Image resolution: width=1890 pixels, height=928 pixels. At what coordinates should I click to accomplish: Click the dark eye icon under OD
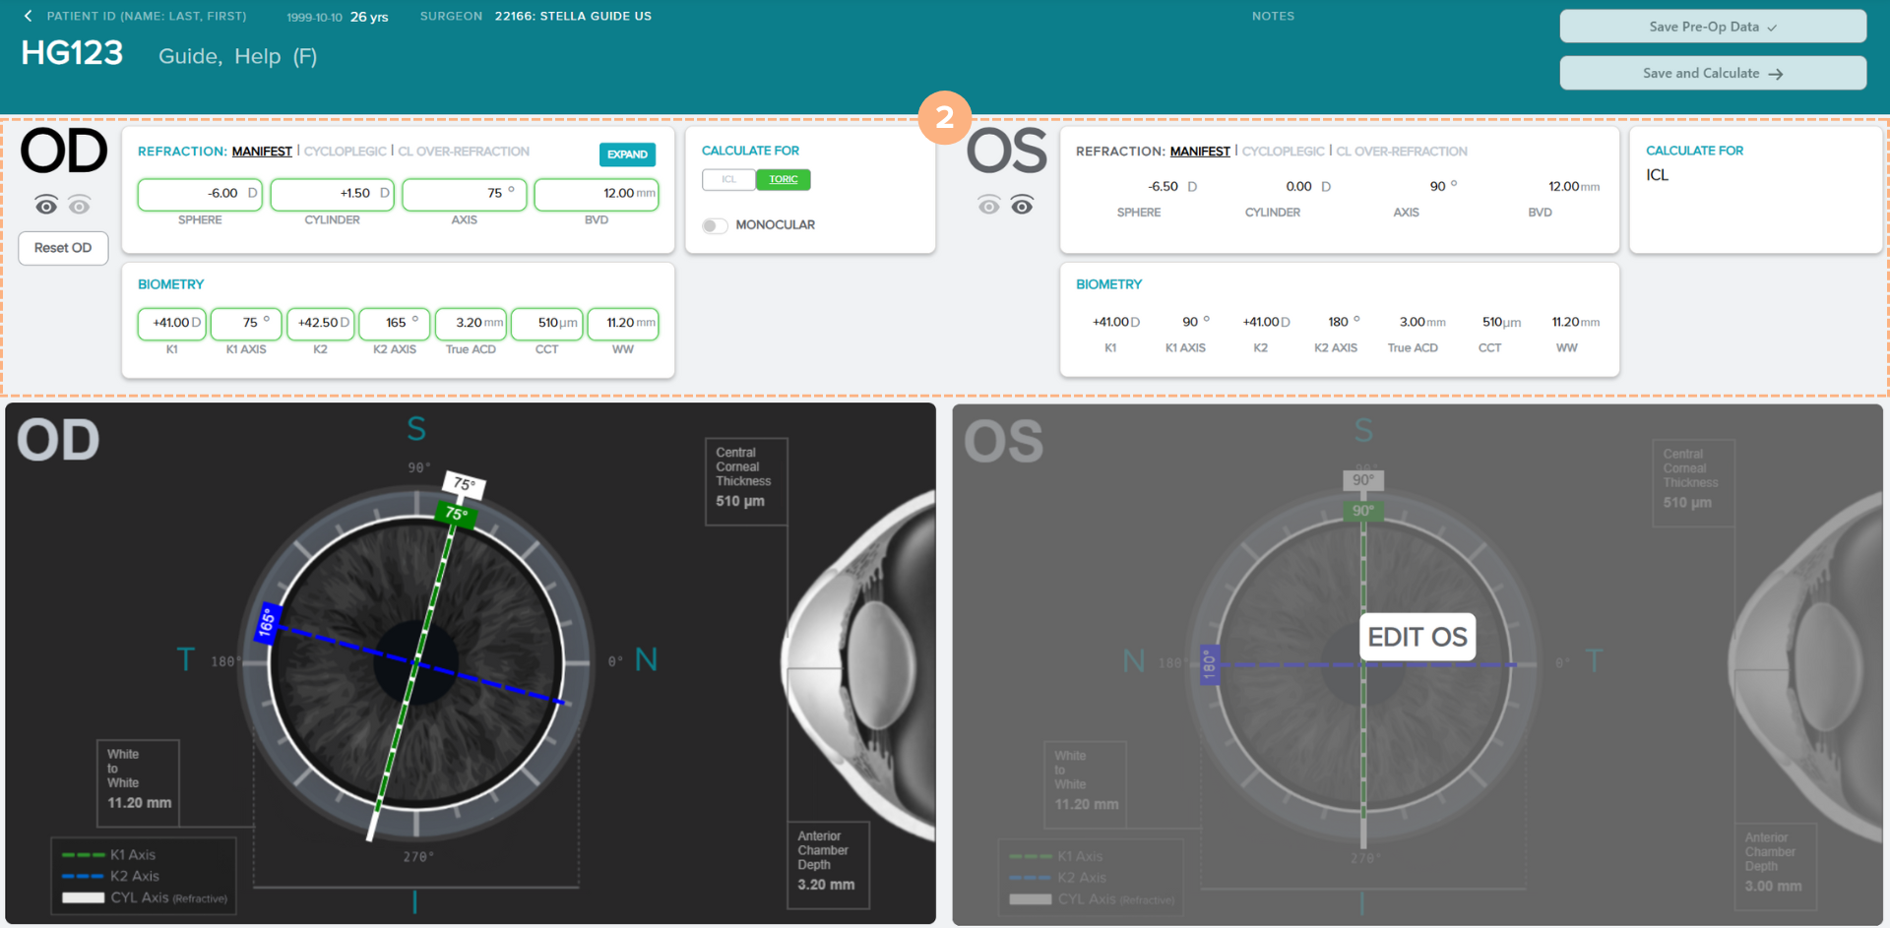(x=46, y=205)
